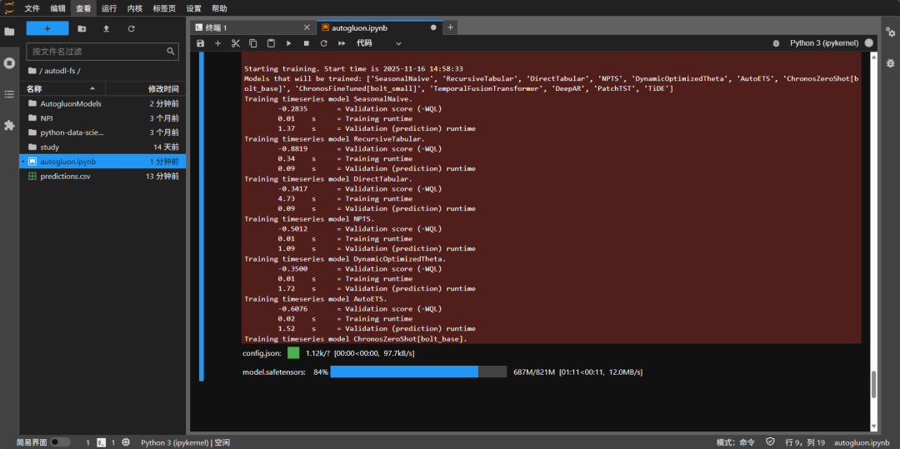Select the AutogluonModels folder

[x=102, y=104]
